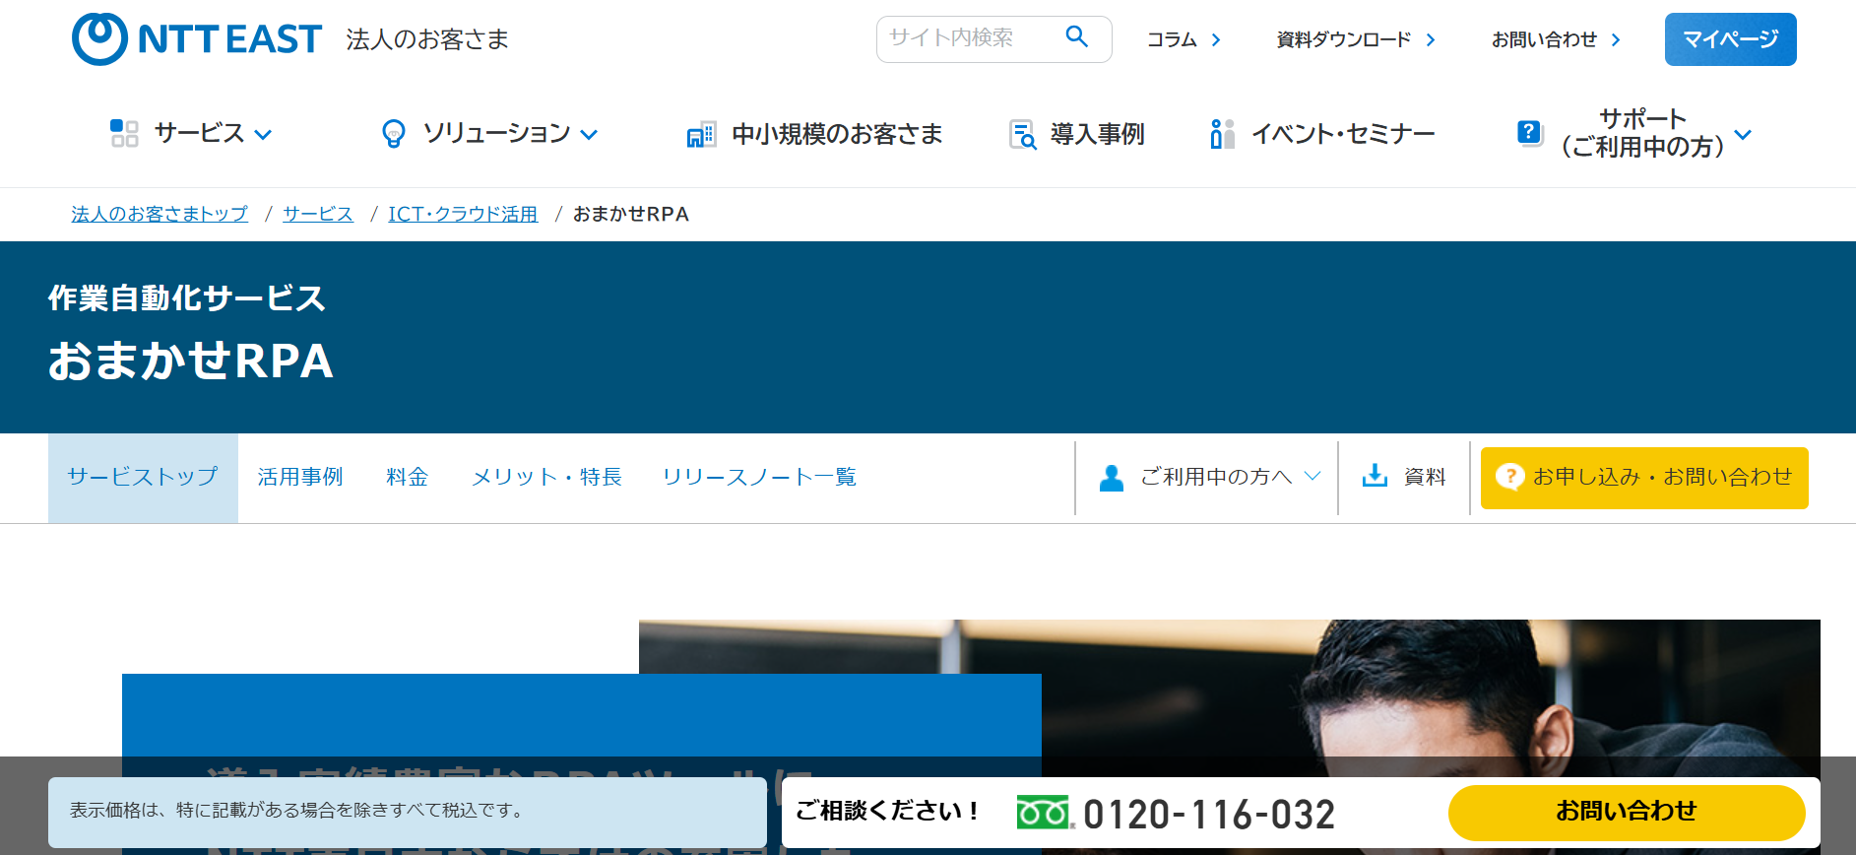Viewport: 1856px width, 855px height.
Task: Click the magnifier search icon
Action: click(1076, 37)
